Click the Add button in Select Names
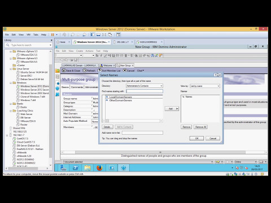 click(x=172, y=109)
